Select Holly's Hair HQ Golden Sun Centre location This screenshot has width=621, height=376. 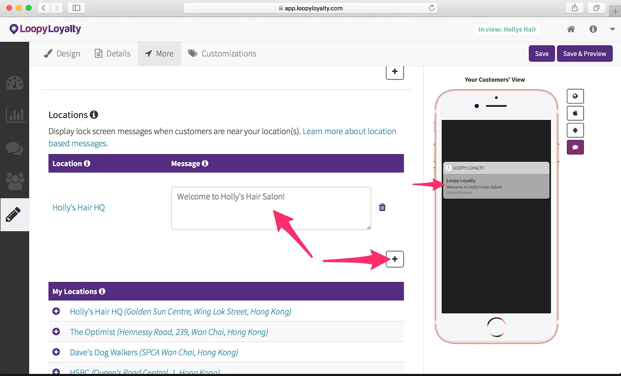181,312
